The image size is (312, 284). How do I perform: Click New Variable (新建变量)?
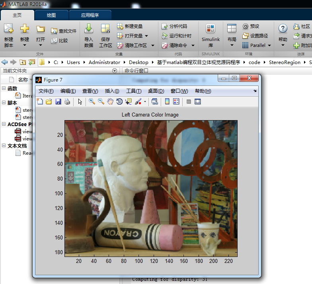pos(130,26)
